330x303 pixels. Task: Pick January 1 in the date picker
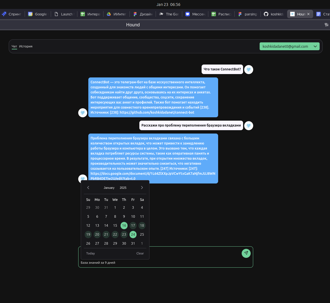coord(115,208)
